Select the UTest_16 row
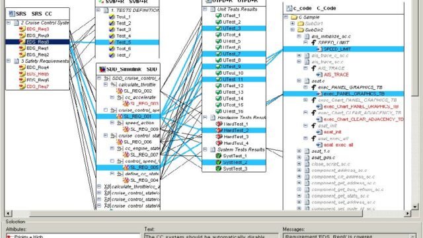 tap(233, 111)
